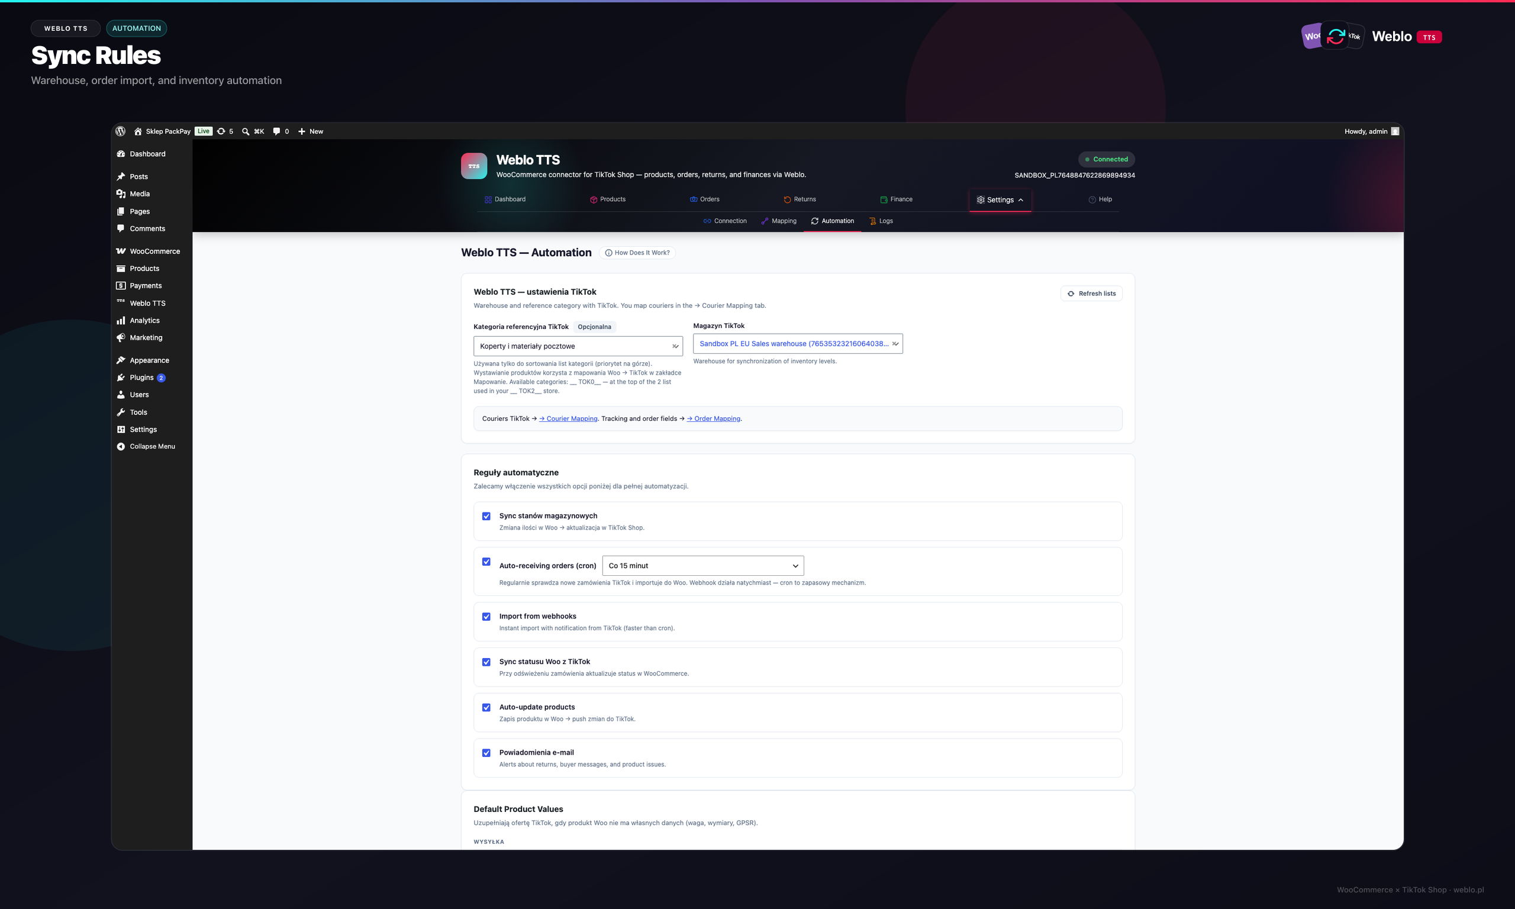Switch to the Returns tab
1515x909 pixels.
tap(800, 199)
